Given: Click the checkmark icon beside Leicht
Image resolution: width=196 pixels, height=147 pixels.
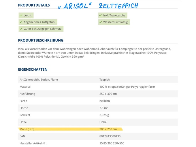Looking at the screenshot, I should point(21,15).
